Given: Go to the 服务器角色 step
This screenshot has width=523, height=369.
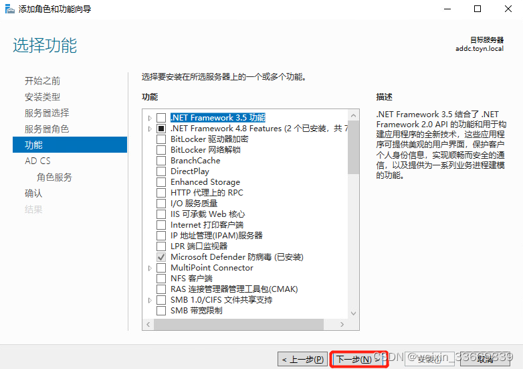Looking at the screenshot, I should coord(47,129).
